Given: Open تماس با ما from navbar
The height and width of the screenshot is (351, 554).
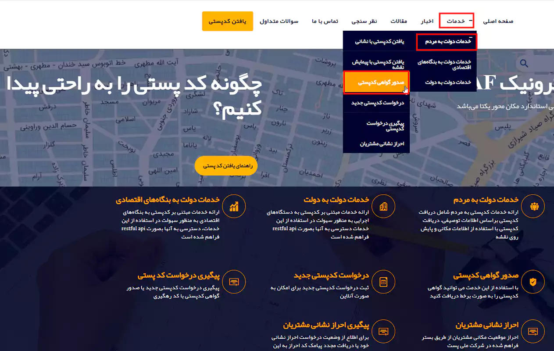Looking at the screenshot, I should [325, 21].
